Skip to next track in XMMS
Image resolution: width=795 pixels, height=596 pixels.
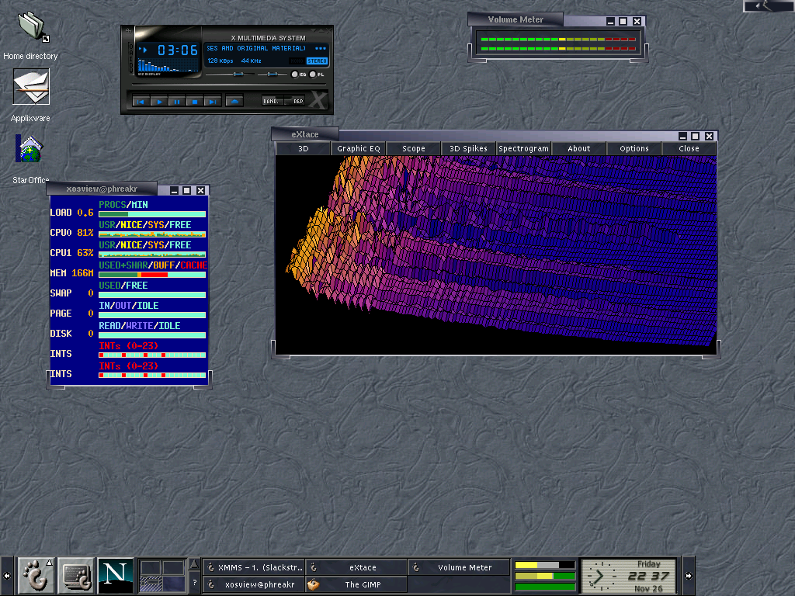[213, 102]
